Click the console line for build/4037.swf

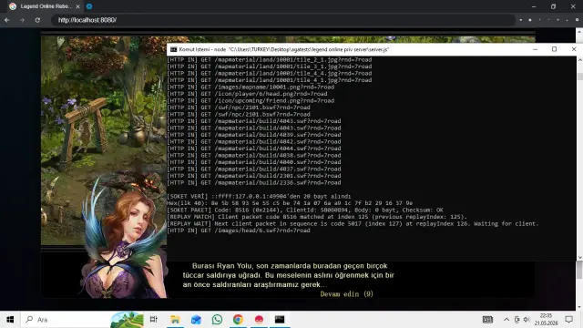pyautogui.click(x=254, y=169)
